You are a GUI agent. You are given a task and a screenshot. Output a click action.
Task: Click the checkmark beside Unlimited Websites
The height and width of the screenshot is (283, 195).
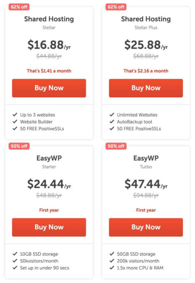point(112,115)
